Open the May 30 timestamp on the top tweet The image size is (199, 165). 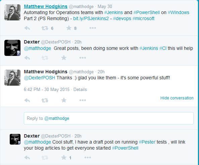click(x=105, y=6)
